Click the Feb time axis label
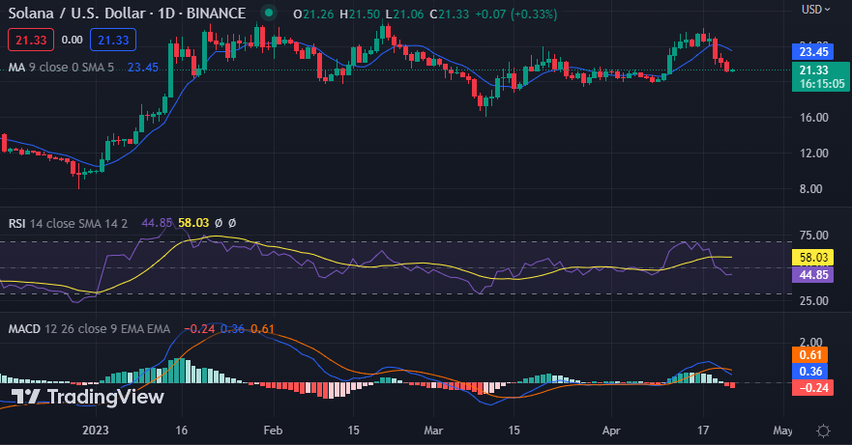 [x=273, y=431]
